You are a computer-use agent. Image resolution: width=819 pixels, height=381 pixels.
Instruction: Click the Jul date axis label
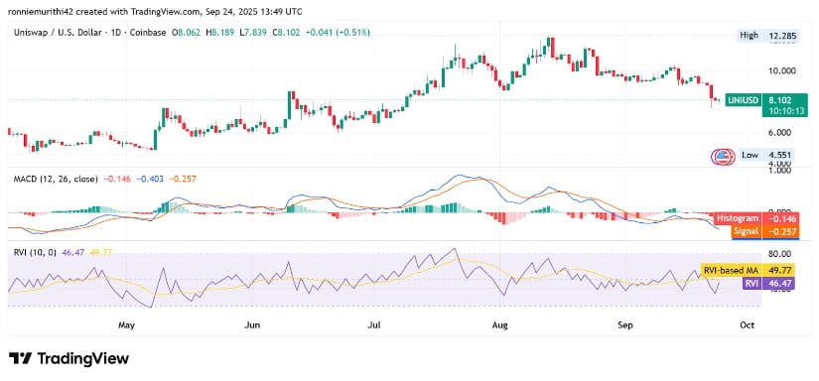click(373, 325)
